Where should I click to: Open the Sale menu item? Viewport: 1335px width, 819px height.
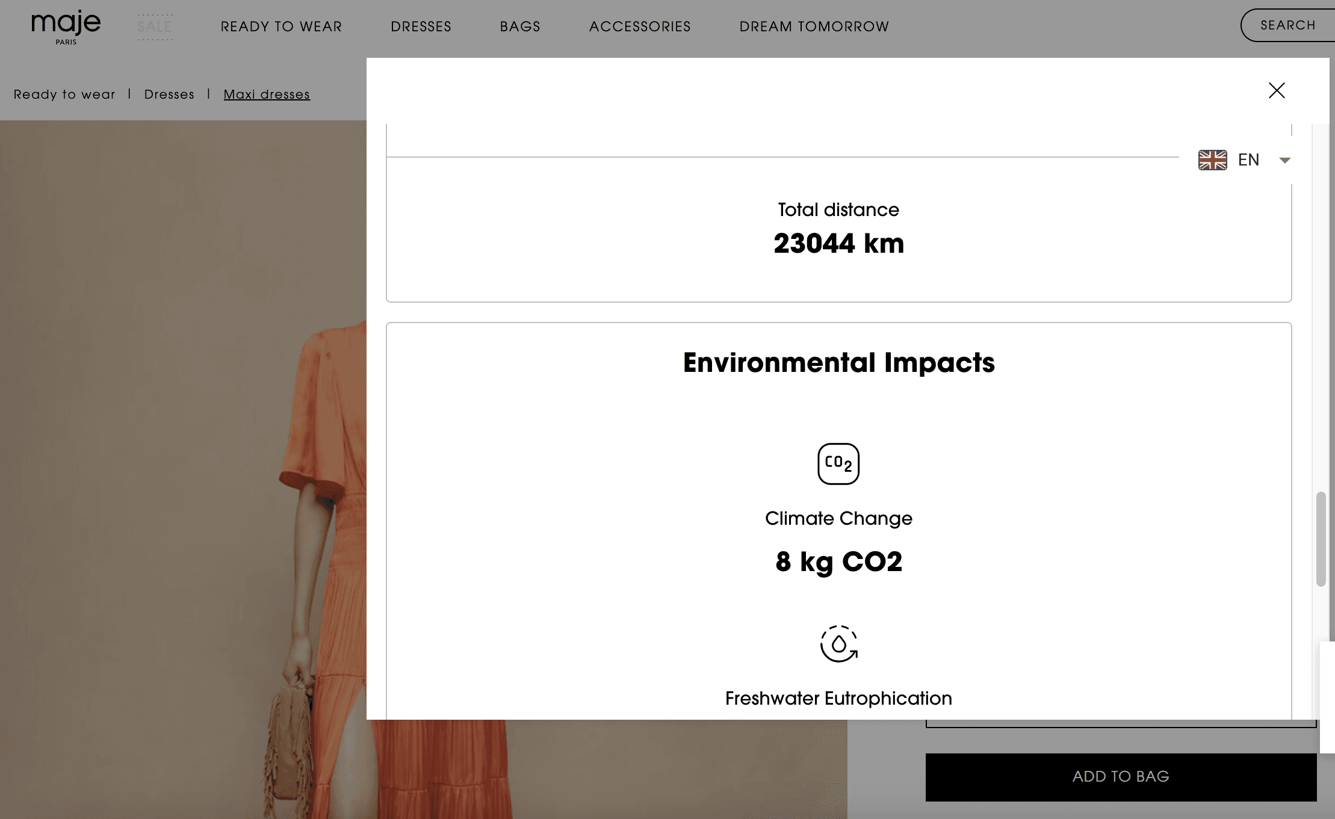tap(155, 27)
